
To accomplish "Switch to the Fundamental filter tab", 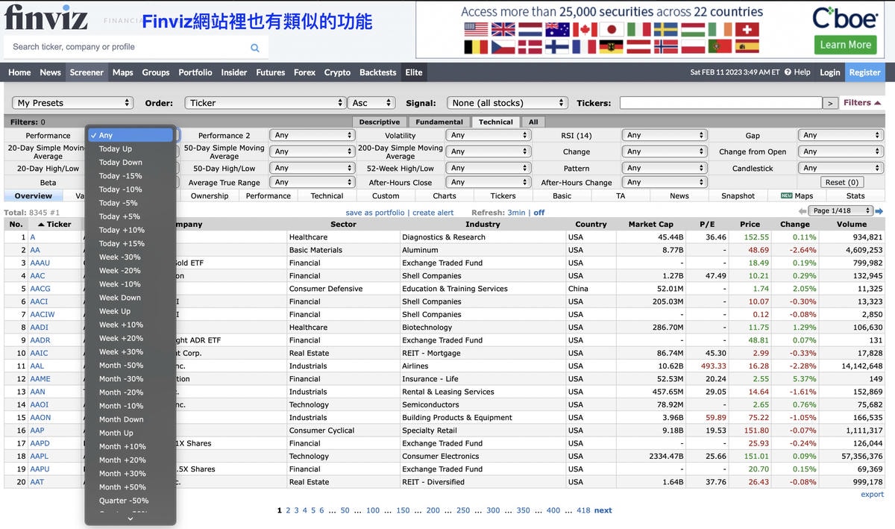I will (x=439, y=122).
